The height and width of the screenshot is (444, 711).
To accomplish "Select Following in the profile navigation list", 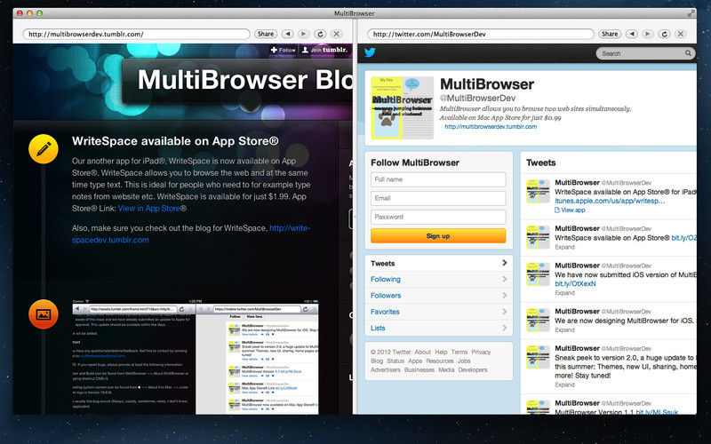I will tap(438, 279).
